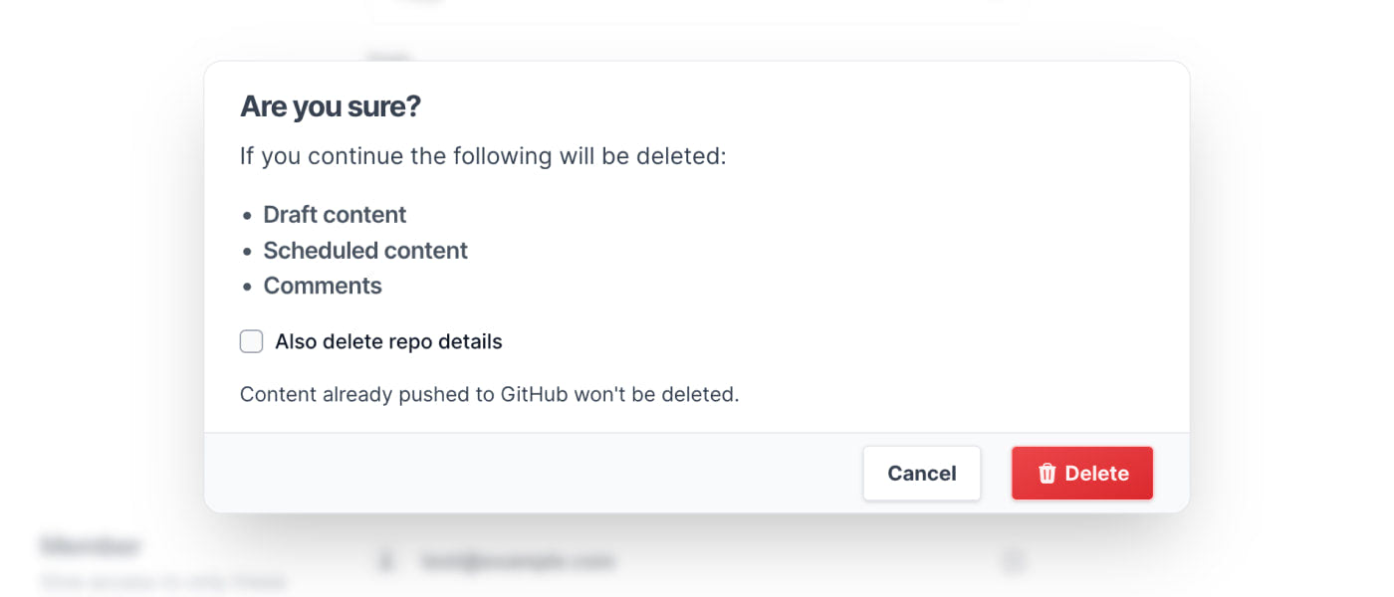Image resolution: width=1394 pixels, height=597 pixels.
Task: Click the blurred Member heading behind dialog
Action: pyautogui.click(x=90, y=545)
